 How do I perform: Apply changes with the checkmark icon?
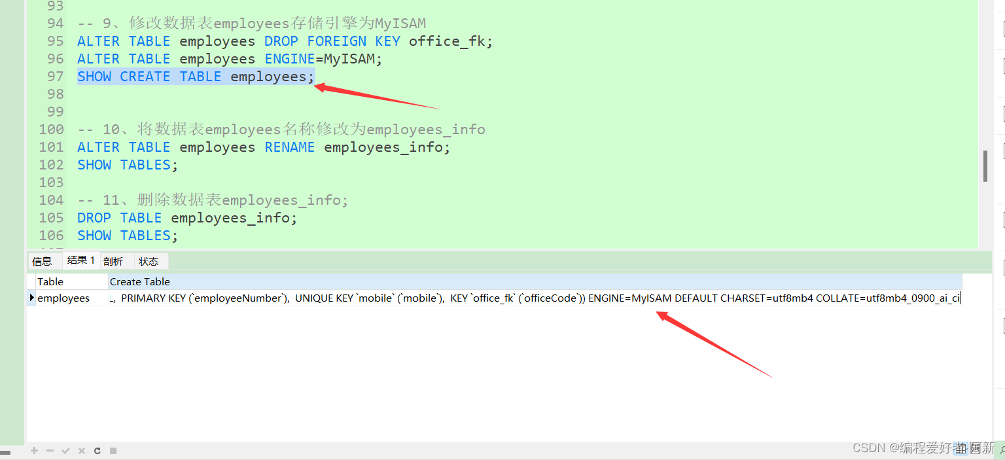point(65,450)
